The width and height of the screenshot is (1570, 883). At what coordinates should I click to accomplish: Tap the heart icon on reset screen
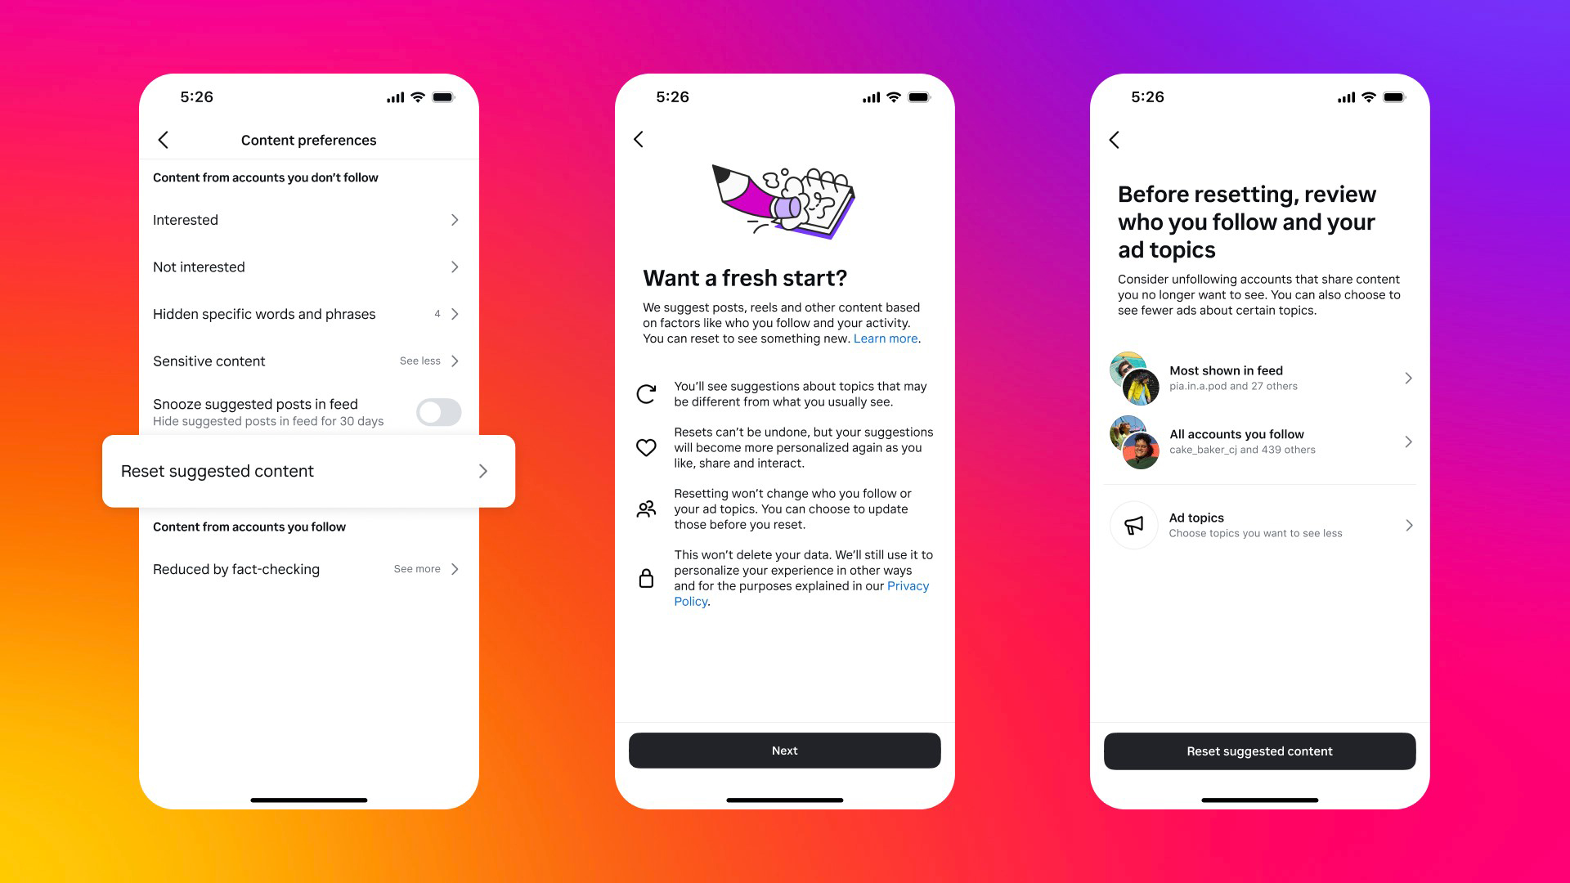[648, 447]
